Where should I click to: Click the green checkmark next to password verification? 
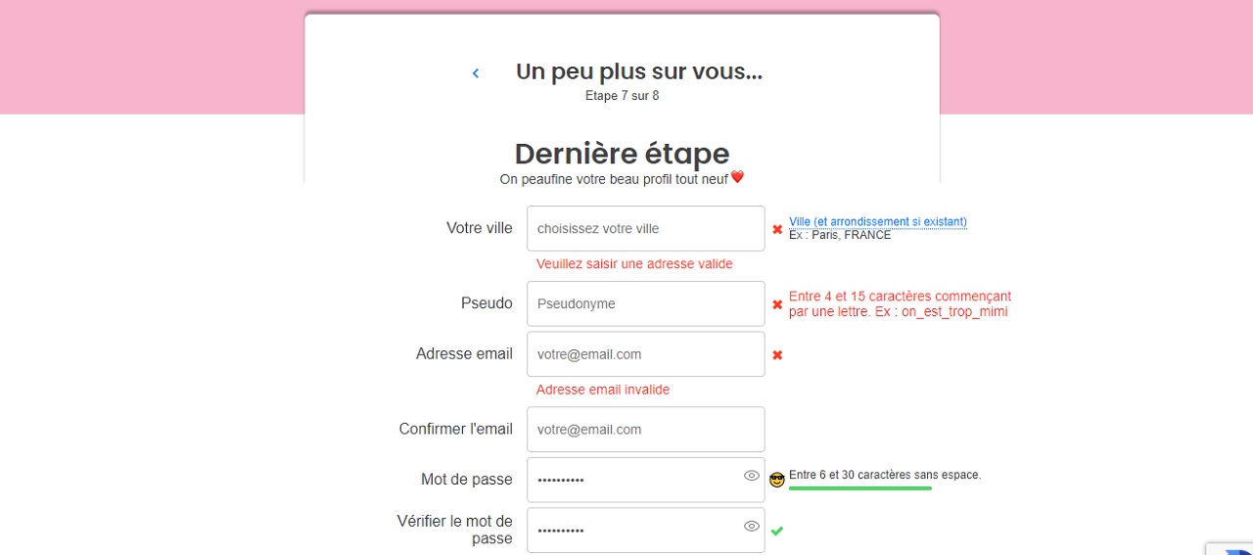777,531
